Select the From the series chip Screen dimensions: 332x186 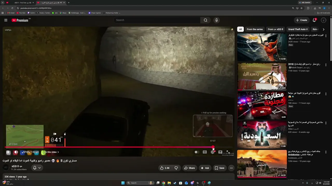pos(255,29)
